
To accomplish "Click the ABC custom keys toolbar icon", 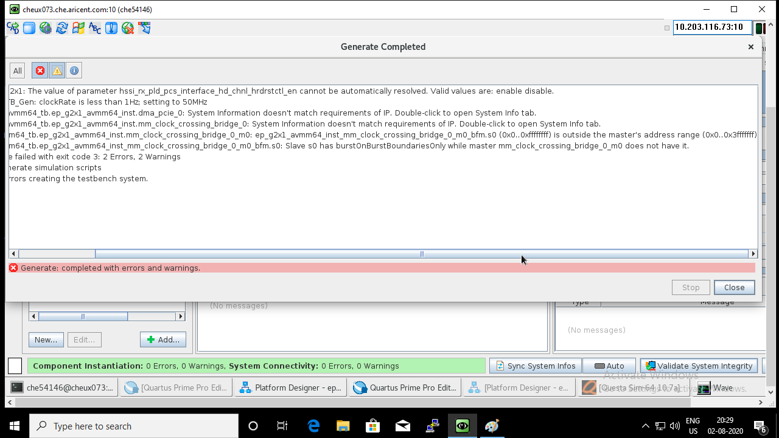I will pyautogui.click(x=95, y=28).
